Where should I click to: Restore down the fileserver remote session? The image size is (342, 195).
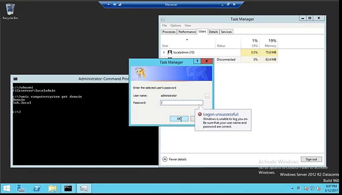tap(228, 4)
